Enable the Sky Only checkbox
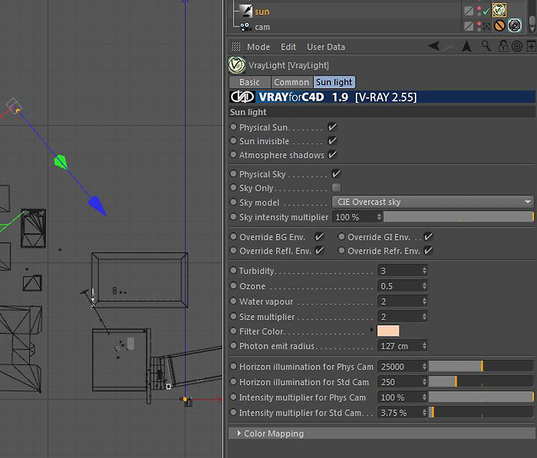 tap(336, 187)
